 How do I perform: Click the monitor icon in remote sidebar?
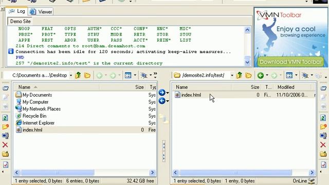323,136
